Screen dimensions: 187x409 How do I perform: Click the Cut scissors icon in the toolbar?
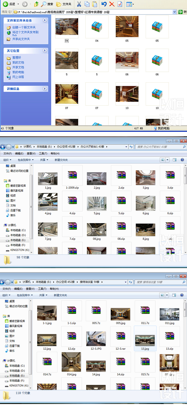79,4
